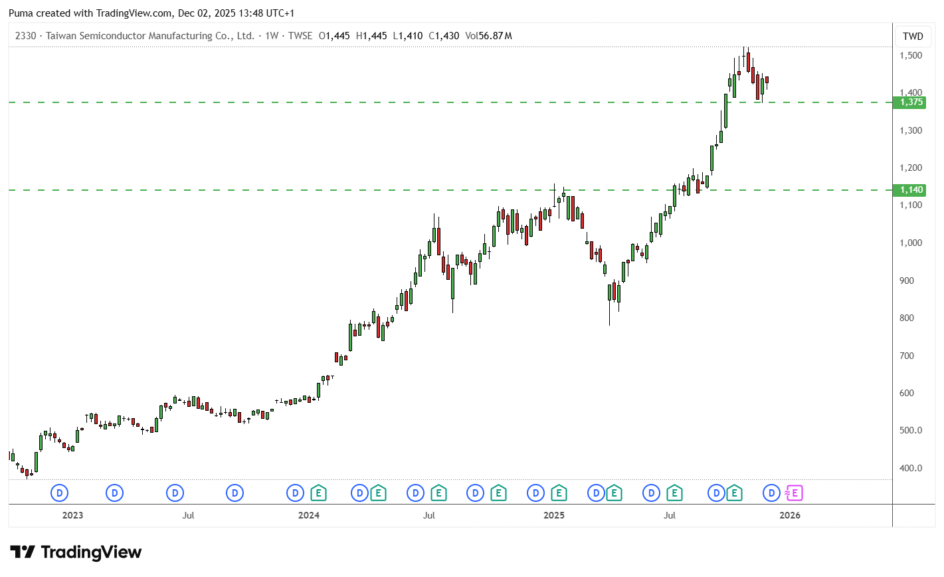Viewport: 944px width, 577px height.
Task: Open the March 2024 dividend marker
Action: [x=359, y=493]
